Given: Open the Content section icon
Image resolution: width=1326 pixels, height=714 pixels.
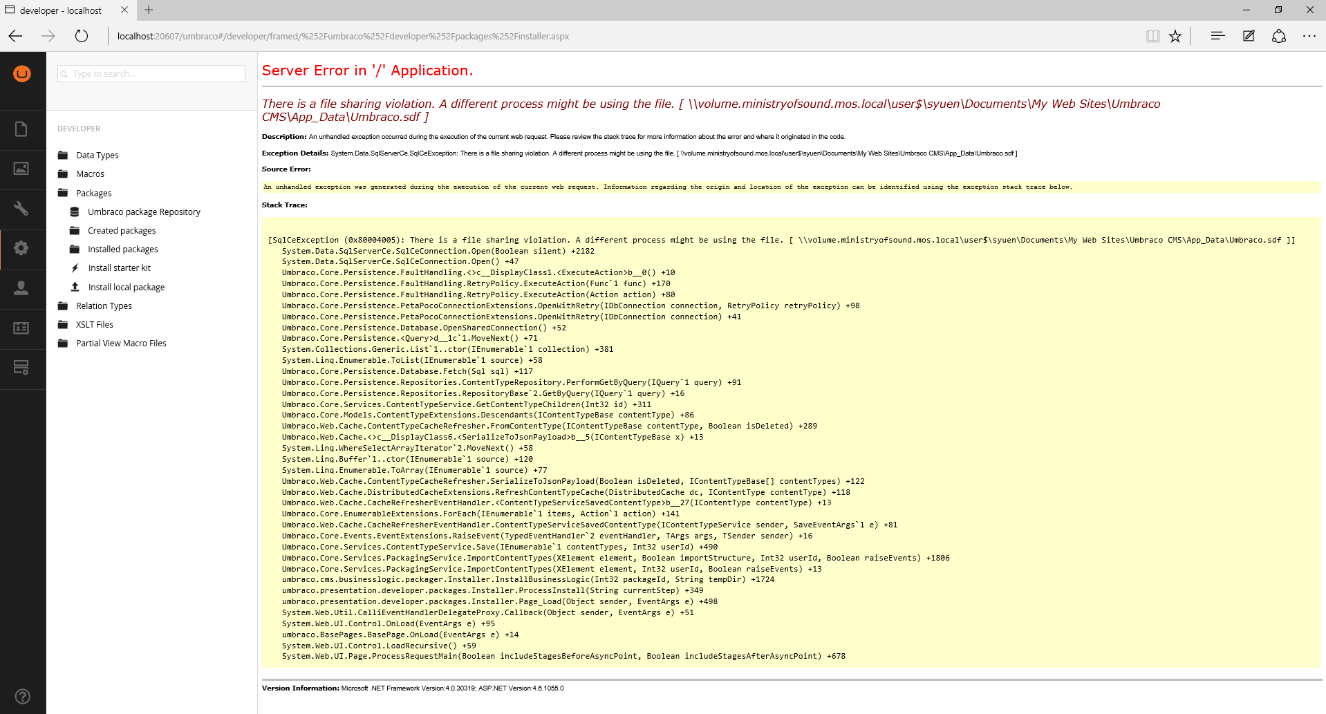Looking at the screenshot, I should pyautogui.click(x=21, y=129).
